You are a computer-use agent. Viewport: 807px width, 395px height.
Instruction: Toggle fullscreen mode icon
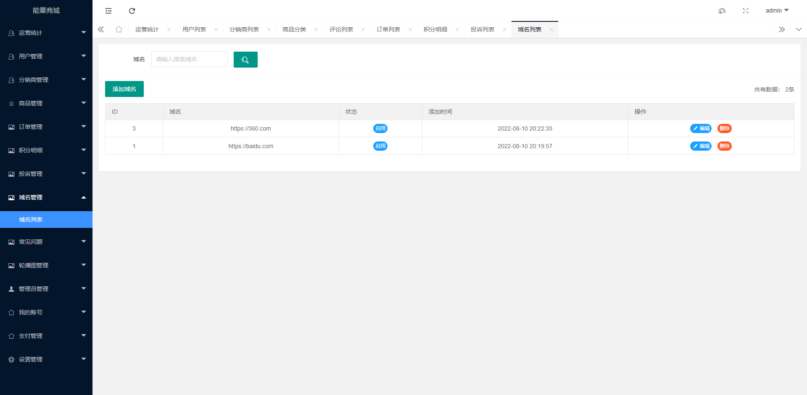(745, 11)
